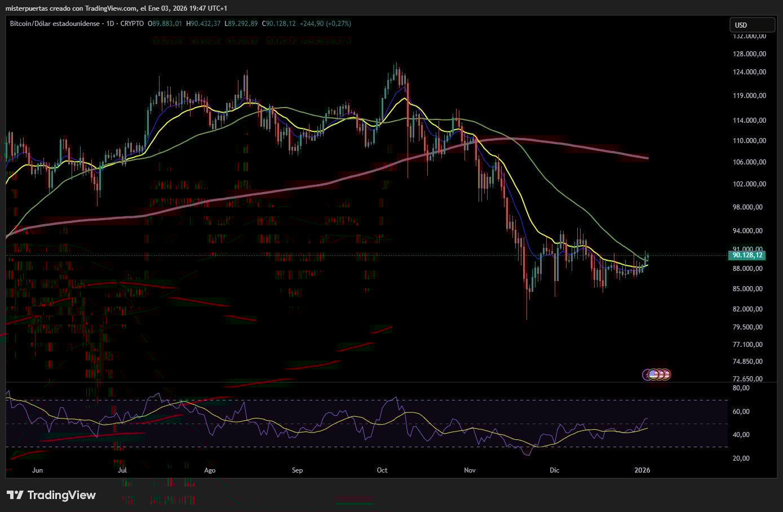Click the 110.000,00 price axis label
783x512 pixels.
coord(749,141)
